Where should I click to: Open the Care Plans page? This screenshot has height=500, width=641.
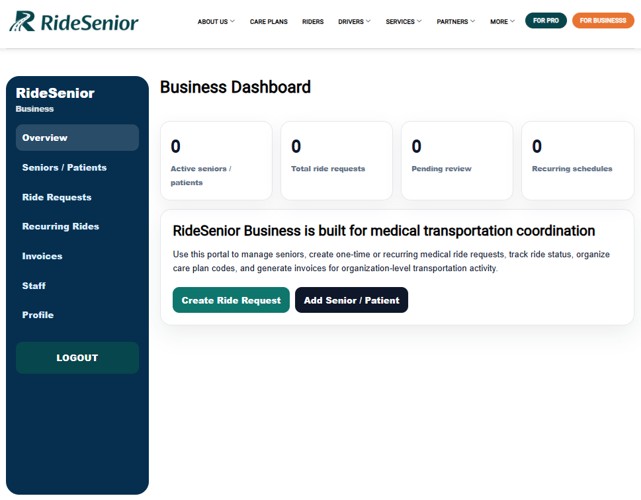(x=269, y=22)
